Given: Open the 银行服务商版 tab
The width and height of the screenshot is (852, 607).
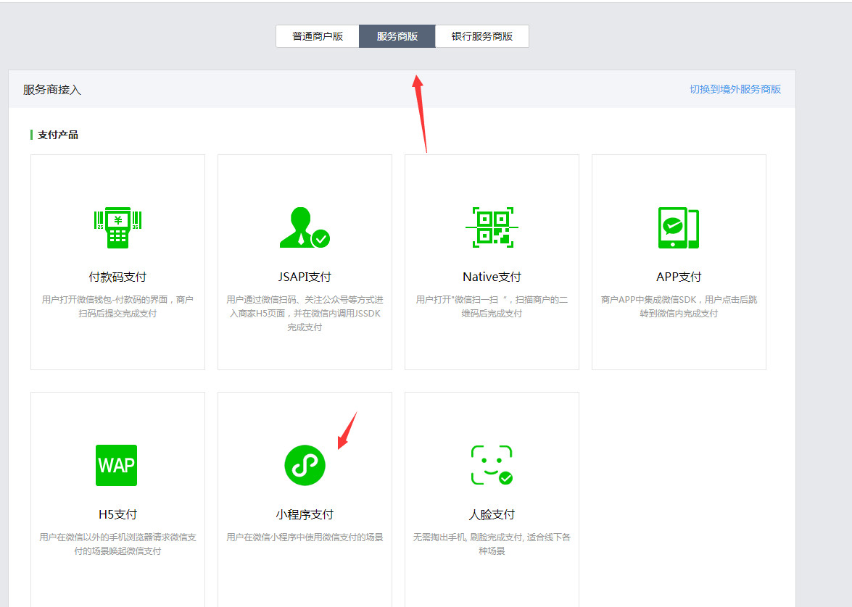Looking at the screenshot, I should point(482,36).
